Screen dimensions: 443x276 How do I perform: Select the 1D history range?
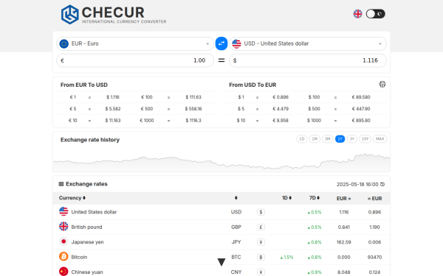(302, 139)
